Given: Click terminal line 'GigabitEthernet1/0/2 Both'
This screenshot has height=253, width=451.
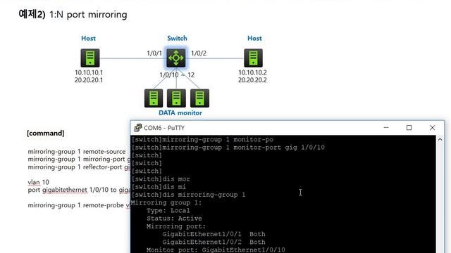Looking at the screenshot, I should pos(214,242).
